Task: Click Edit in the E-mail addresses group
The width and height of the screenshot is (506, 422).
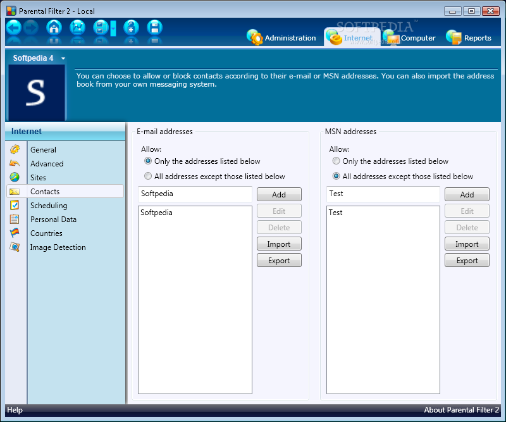Action: coord(279,211)
